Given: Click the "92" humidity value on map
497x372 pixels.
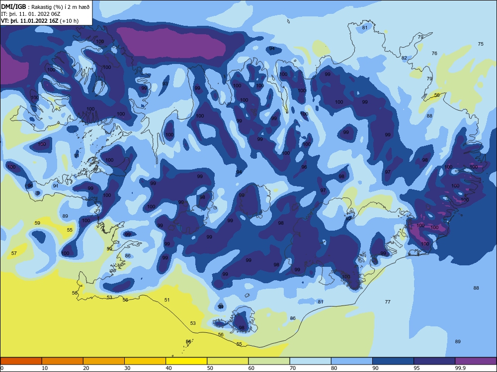Looking at the screenshot, I should pyautogui.click(x=348, y=219).
